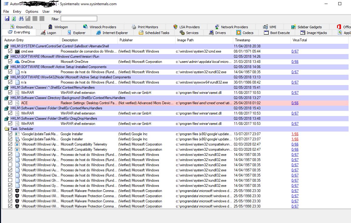Image resolution: width=351 pixels, height=223 pixels.
Task: Click the Find binoculars icon
Action: 21,19
